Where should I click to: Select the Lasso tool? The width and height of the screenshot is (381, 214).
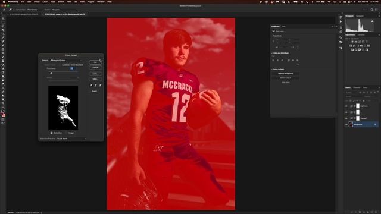[x=3, y=26]
